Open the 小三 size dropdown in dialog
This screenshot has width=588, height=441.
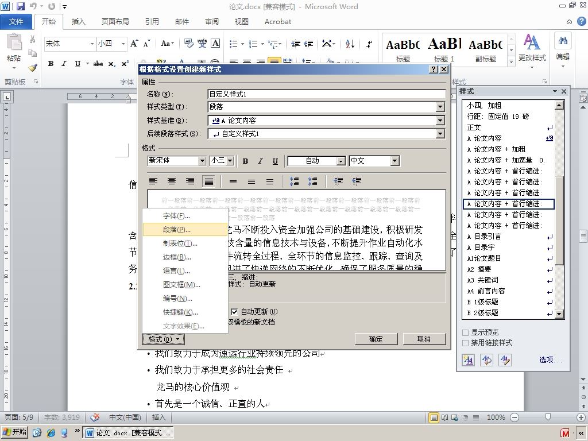(x=230, y=161)
